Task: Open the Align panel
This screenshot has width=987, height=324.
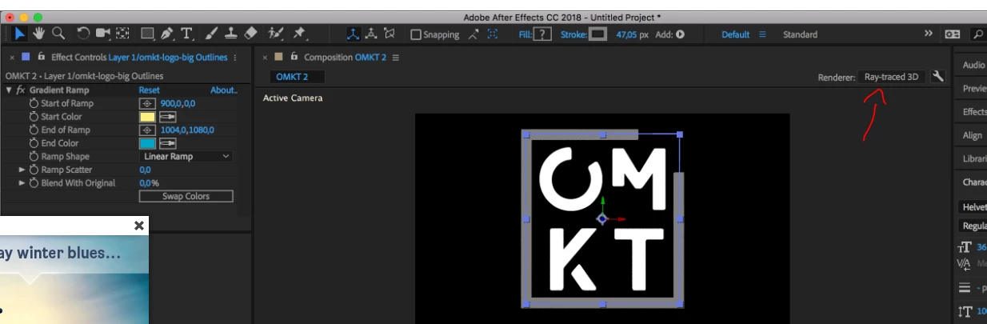Action: pyautogui.click(x=973, y=135)
